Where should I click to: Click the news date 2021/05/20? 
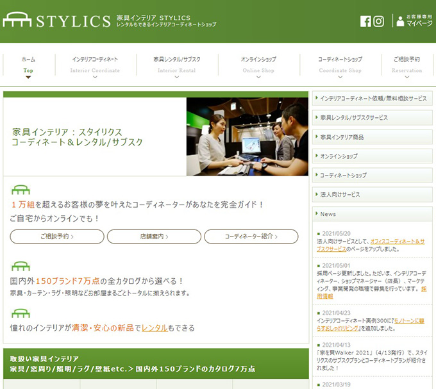(336, 233)
